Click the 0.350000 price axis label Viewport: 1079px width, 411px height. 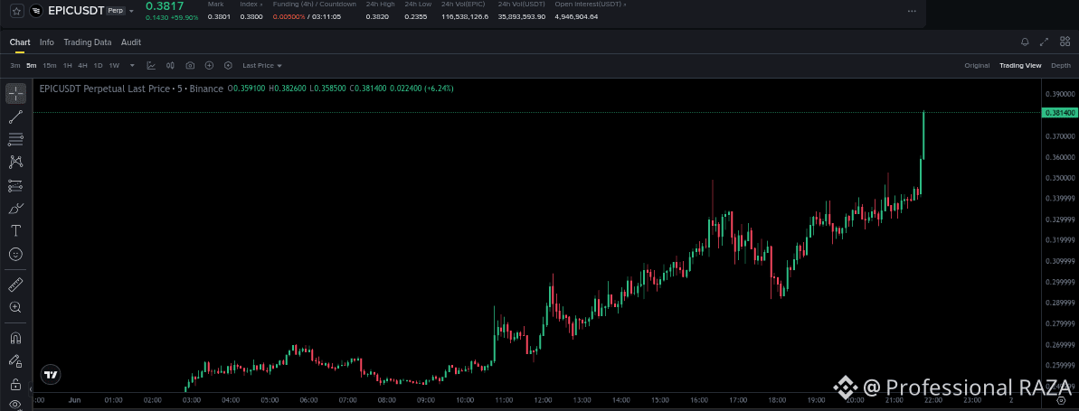pyautogui.click(x=1060, y=178)
